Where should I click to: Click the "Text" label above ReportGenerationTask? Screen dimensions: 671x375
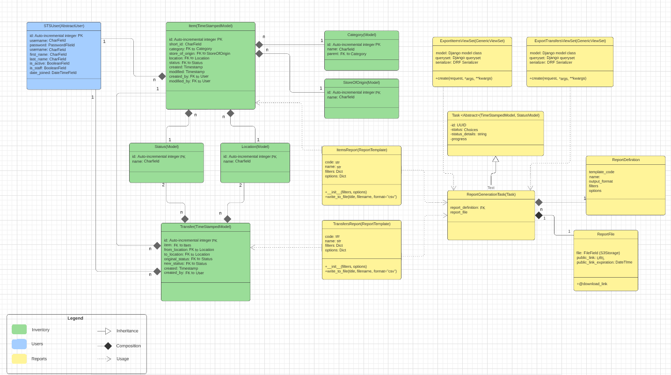point(490,187)
